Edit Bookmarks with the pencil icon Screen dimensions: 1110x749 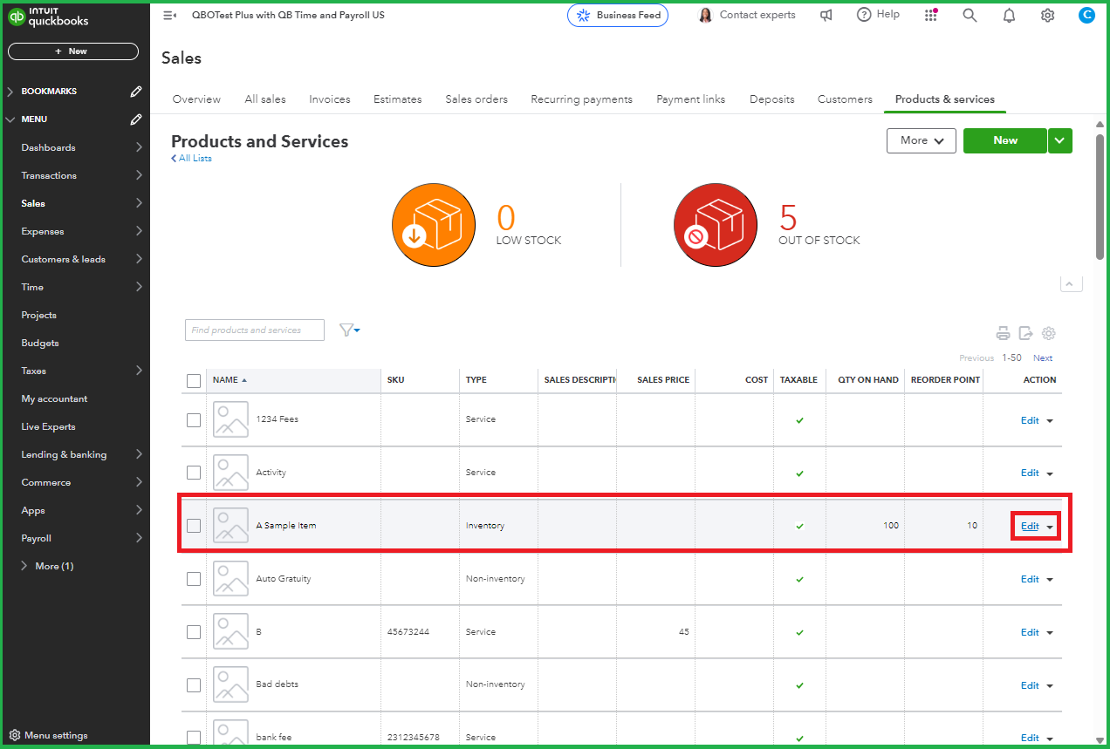click(136, 92)
